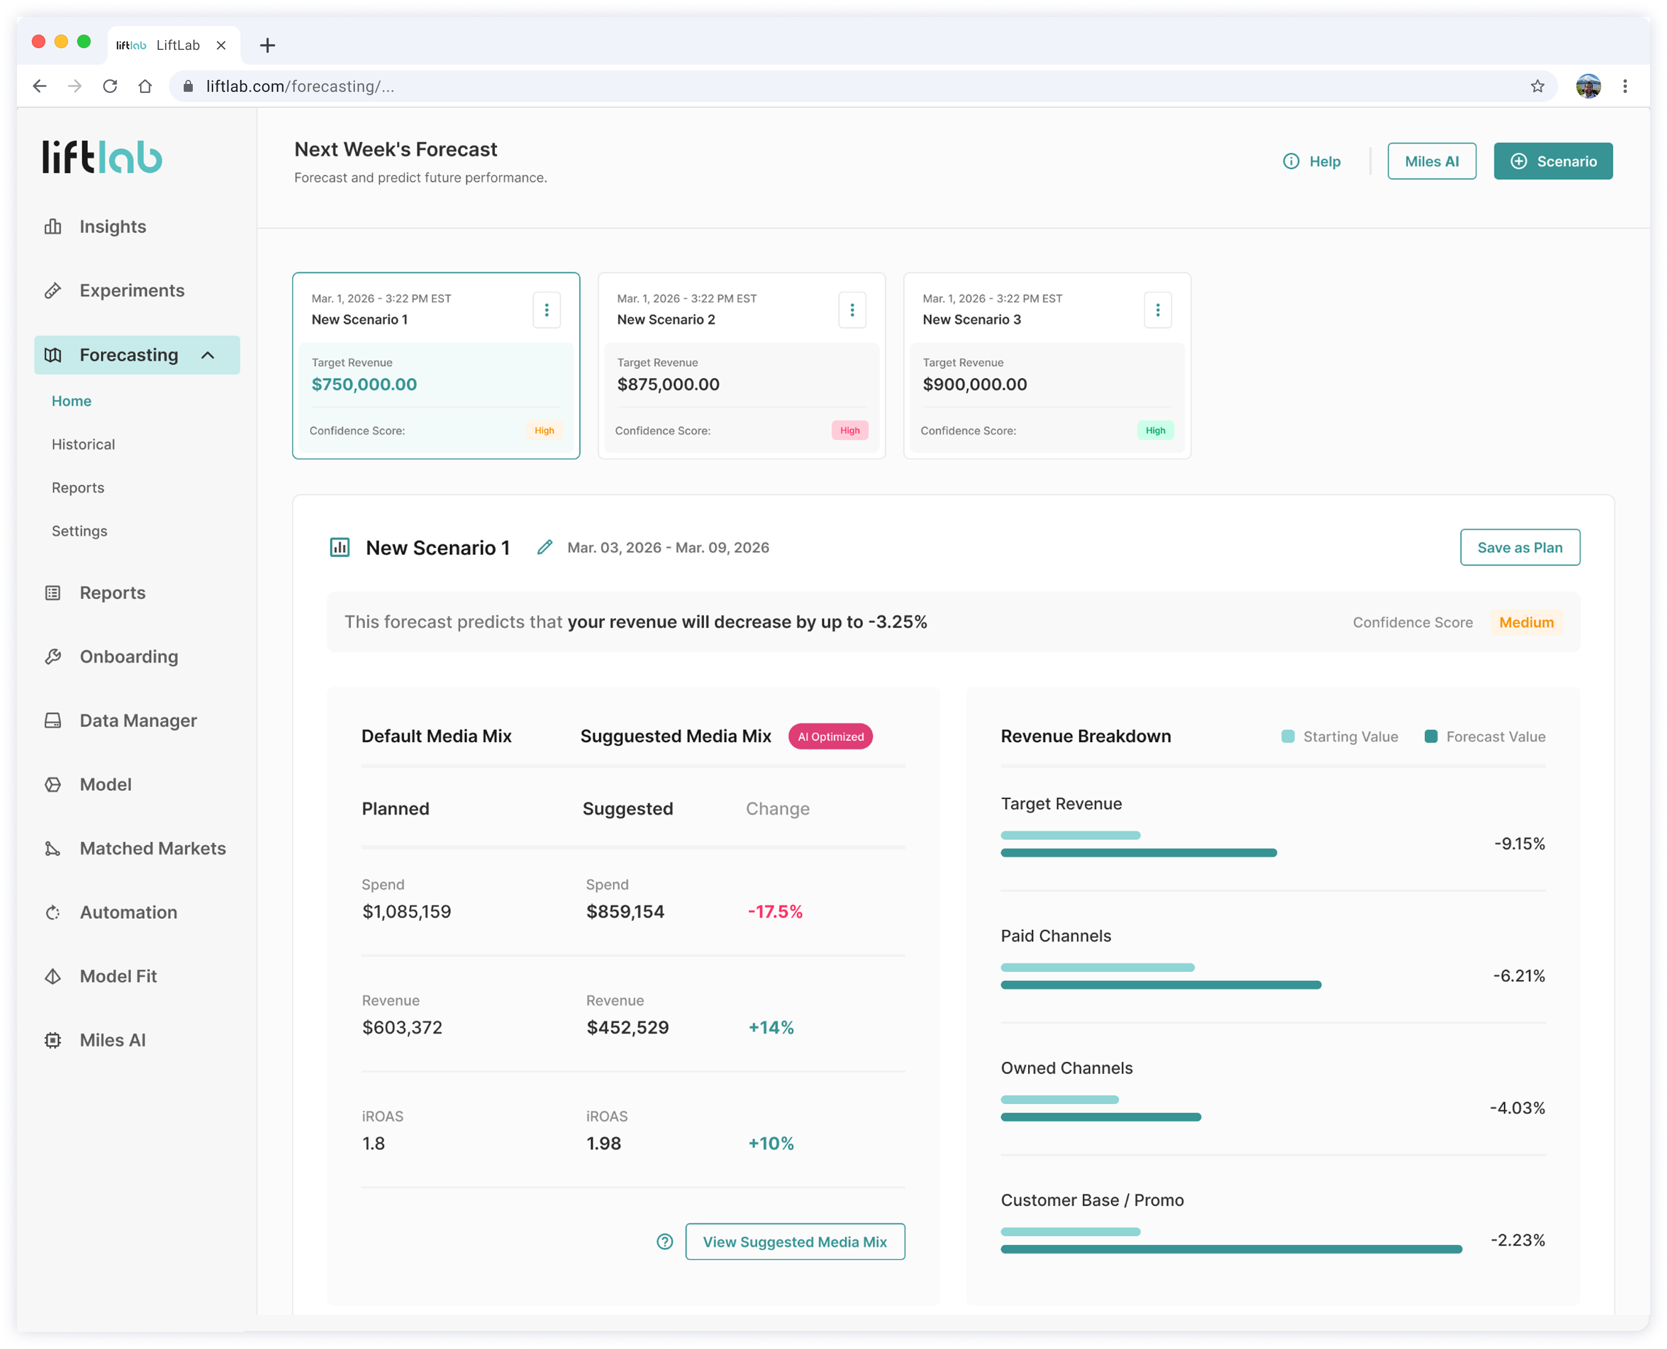Click the question mark icon near View Suggested Media Mix
The height and width of the screenshot is (1349, 1667).
(x=665, y=1242)
